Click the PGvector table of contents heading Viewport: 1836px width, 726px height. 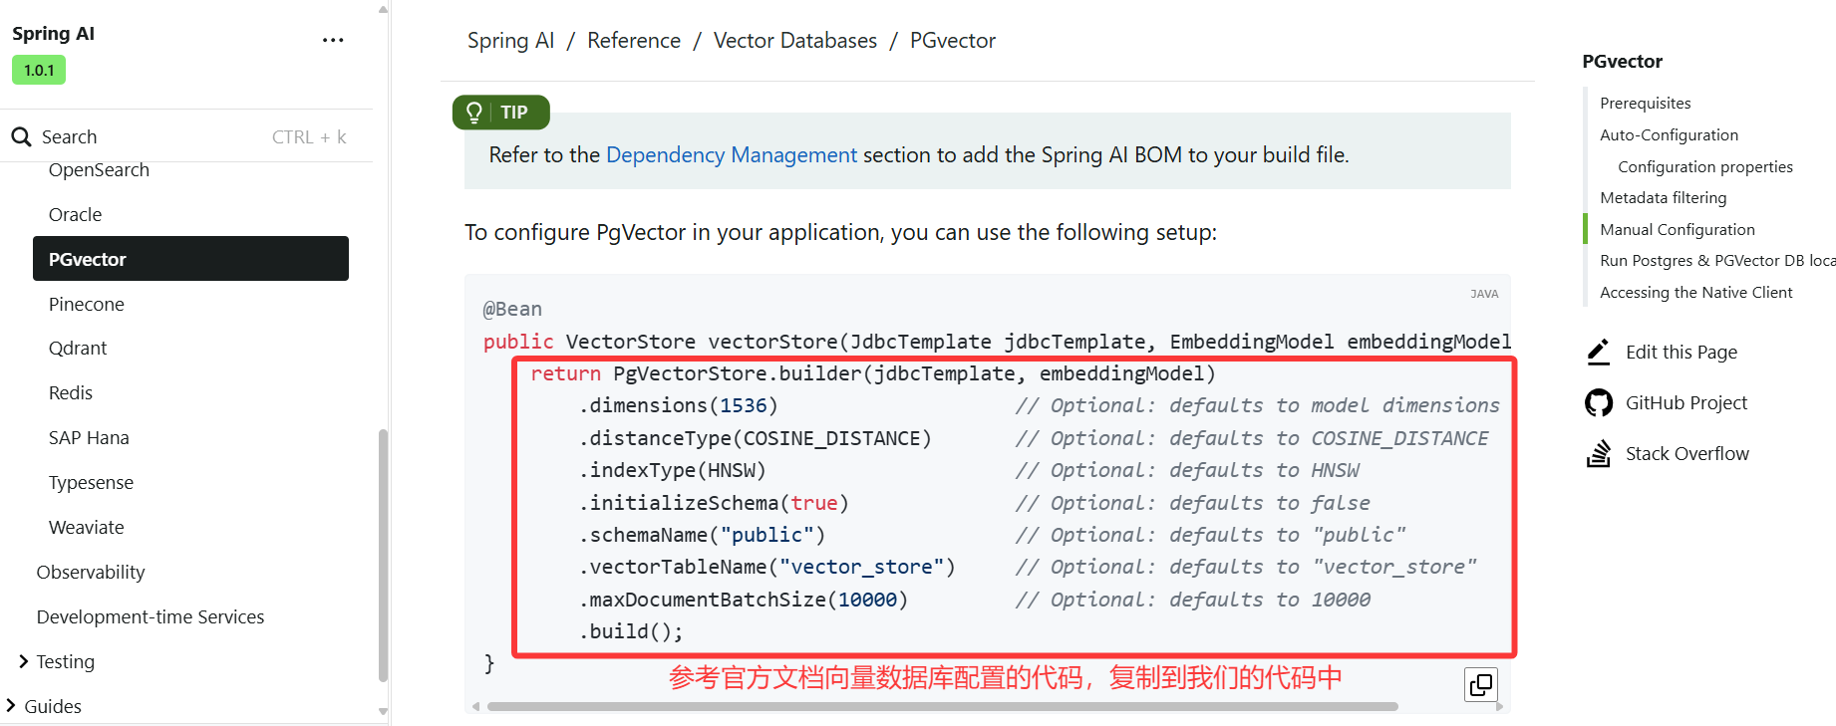1622,61
